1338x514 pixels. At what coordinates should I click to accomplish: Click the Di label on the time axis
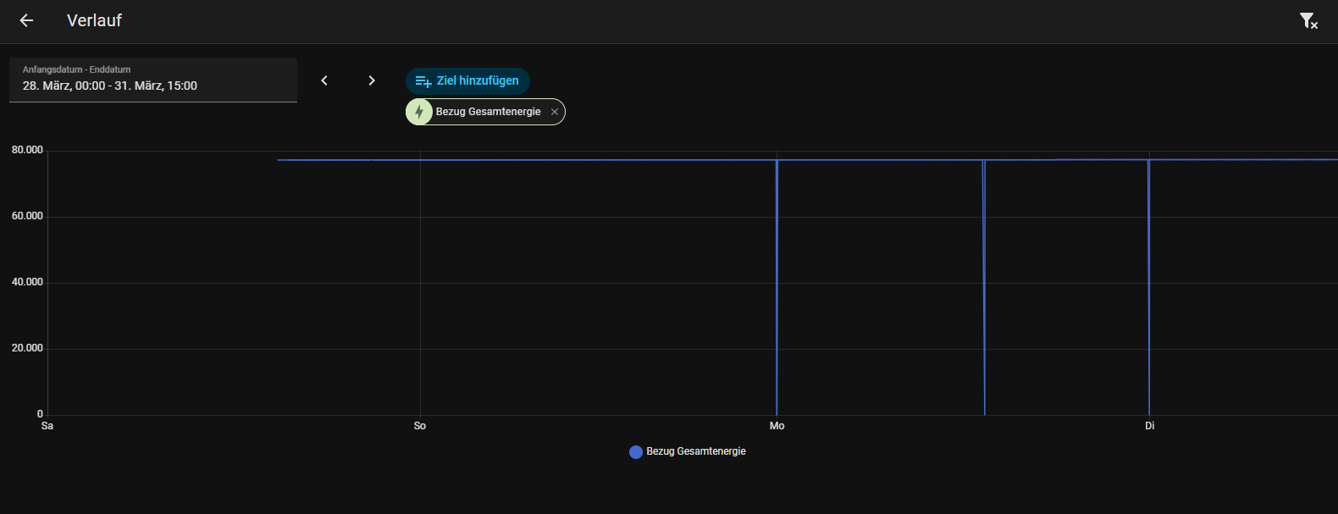pos(1150,426)
